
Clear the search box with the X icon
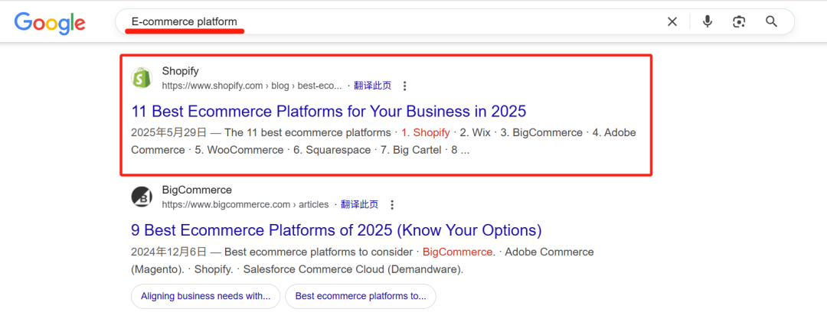point(672,21)
